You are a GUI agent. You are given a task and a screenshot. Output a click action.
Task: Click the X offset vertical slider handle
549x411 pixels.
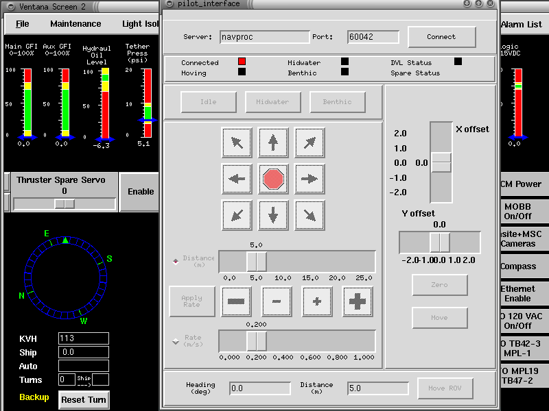441,162
